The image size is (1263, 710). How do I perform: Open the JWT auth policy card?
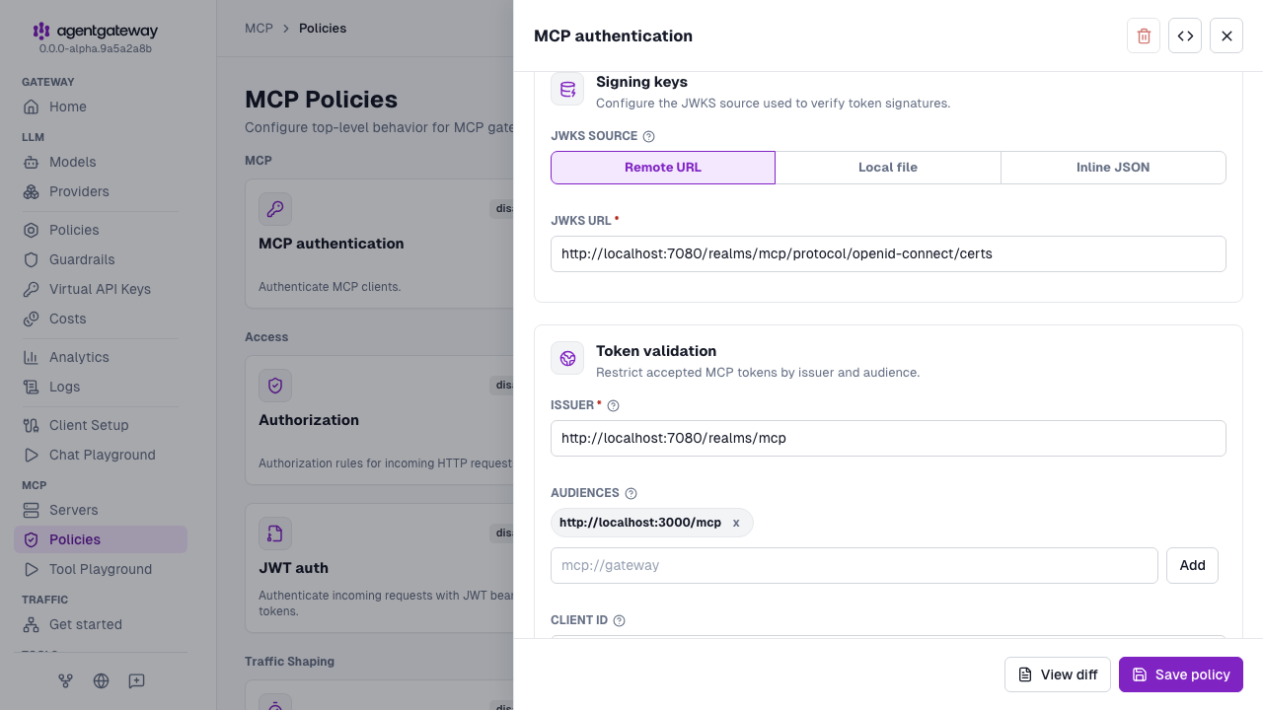coord(380,568)
